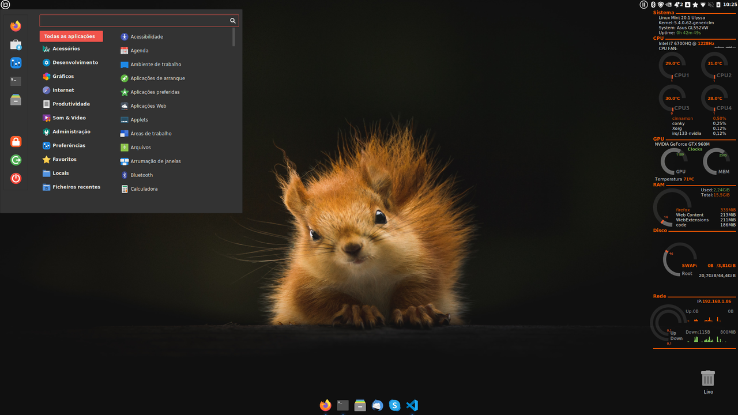Click the pause icon in system tray
The width and height of the screenshot is (738, 415).
click(x=644, y=5)
